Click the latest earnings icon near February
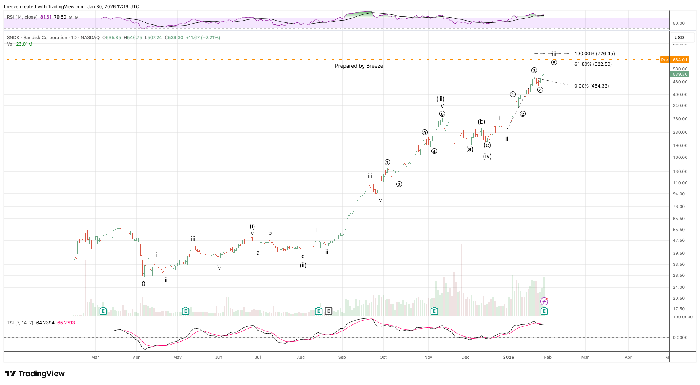 (544, 311)
